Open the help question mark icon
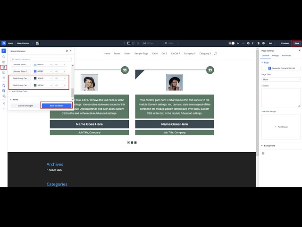 (x=4, y=109)
